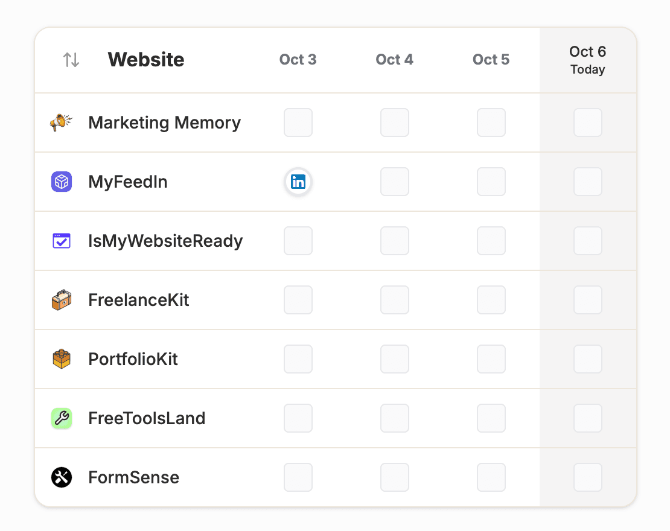
Task: Click the FreelanceKit toolbox icon
Action: click(62, 300)
